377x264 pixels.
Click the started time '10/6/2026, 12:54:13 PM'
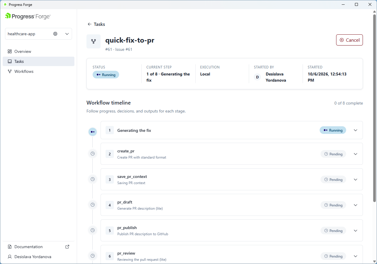327,77
